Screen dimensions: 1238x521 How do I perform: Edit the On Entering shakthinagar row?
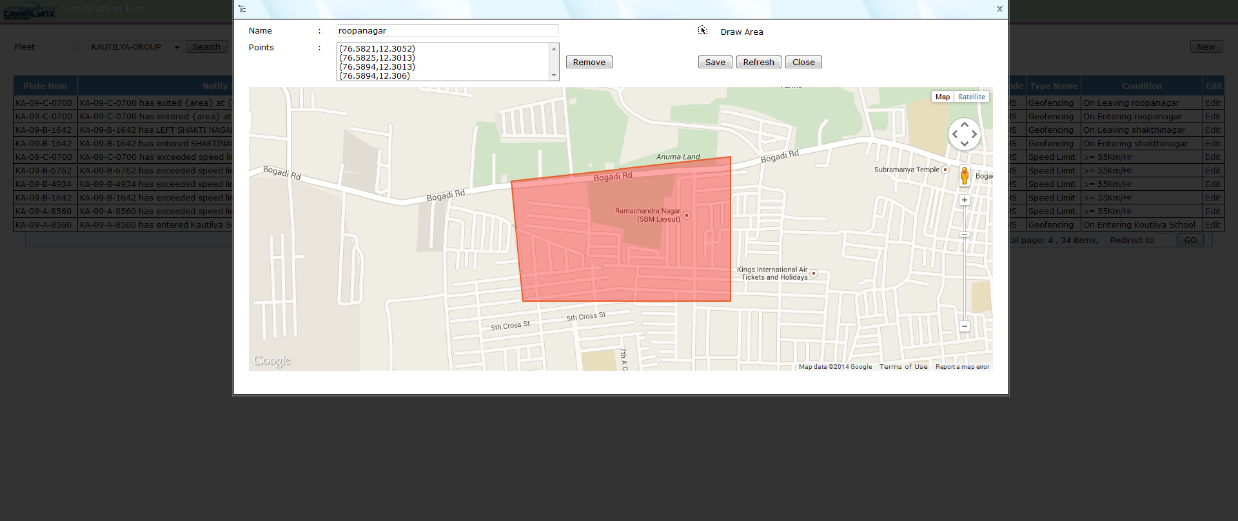point(1213,143)
